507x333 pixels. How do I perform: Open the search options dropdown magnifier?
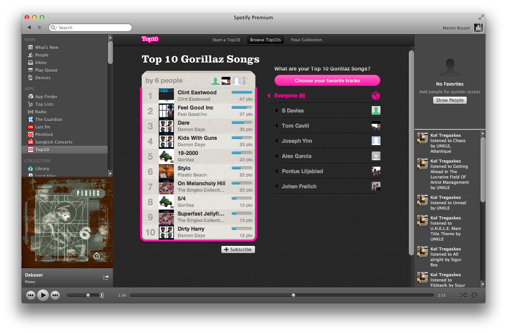[54, 28]
